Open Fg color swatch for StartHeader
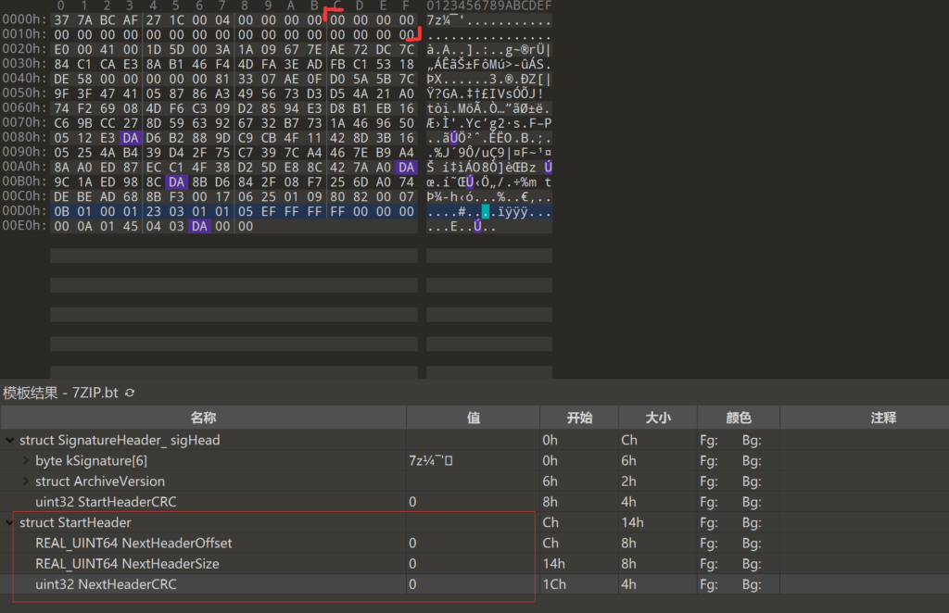Viewport: 949px width, 613px height. coord(710,522)
